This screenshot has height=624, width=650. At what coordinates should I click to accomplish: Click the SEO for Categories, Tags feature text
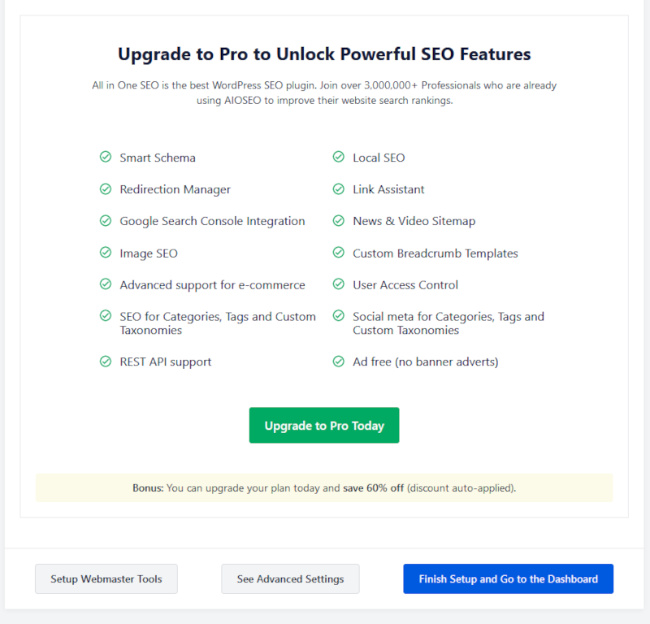coord(218,323)
